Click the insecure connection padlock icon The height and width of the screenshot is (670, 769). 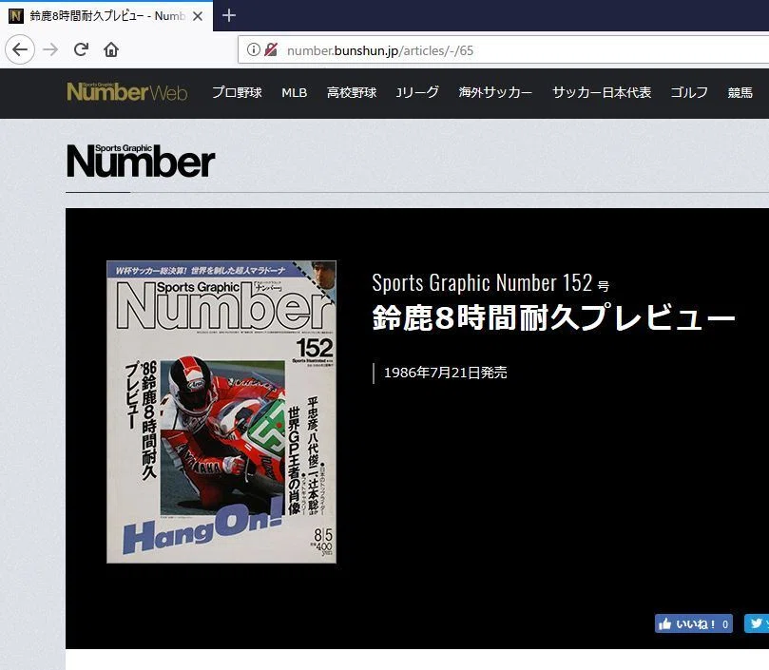point(271,49)
